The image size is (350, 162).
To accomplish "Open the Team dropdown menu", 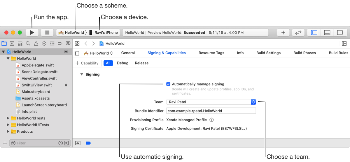I will 253,102.
